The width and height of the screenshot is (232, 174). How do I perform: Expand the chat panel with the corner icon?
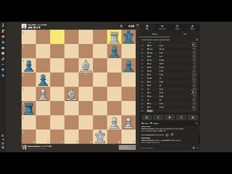(197, 123)
